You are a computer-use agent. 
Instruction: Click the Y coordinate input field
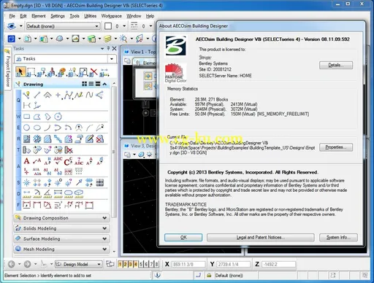[x=234, y=264]
